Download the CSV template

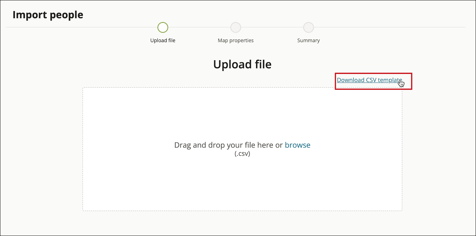click(369, 80)
